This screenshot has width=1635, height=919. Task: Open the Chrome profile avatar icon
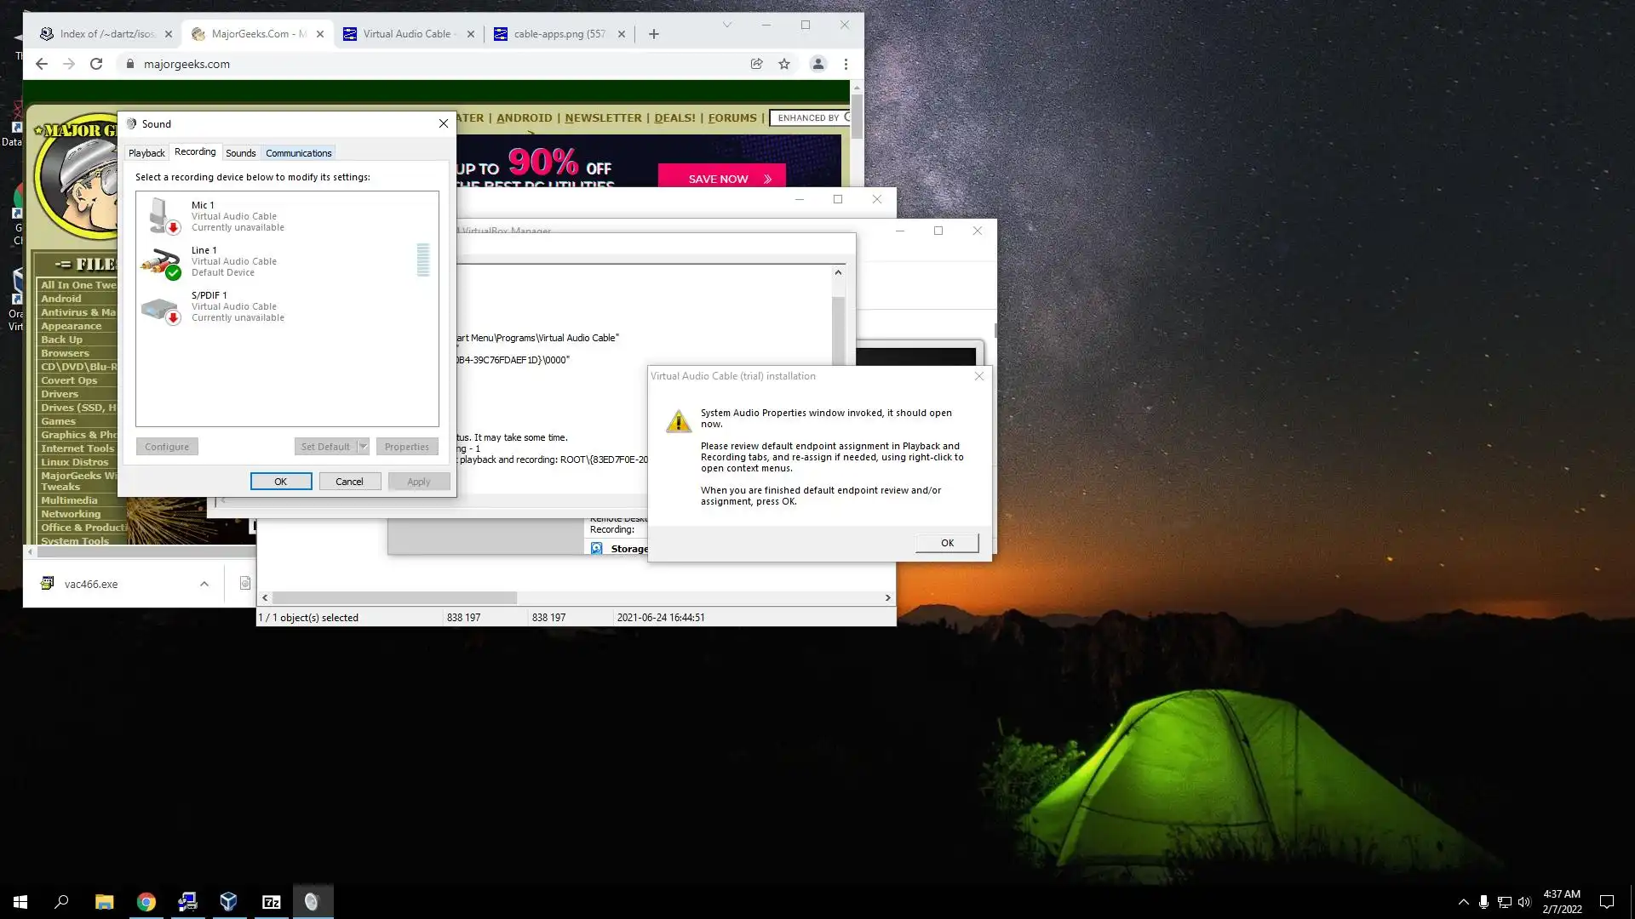817,64
